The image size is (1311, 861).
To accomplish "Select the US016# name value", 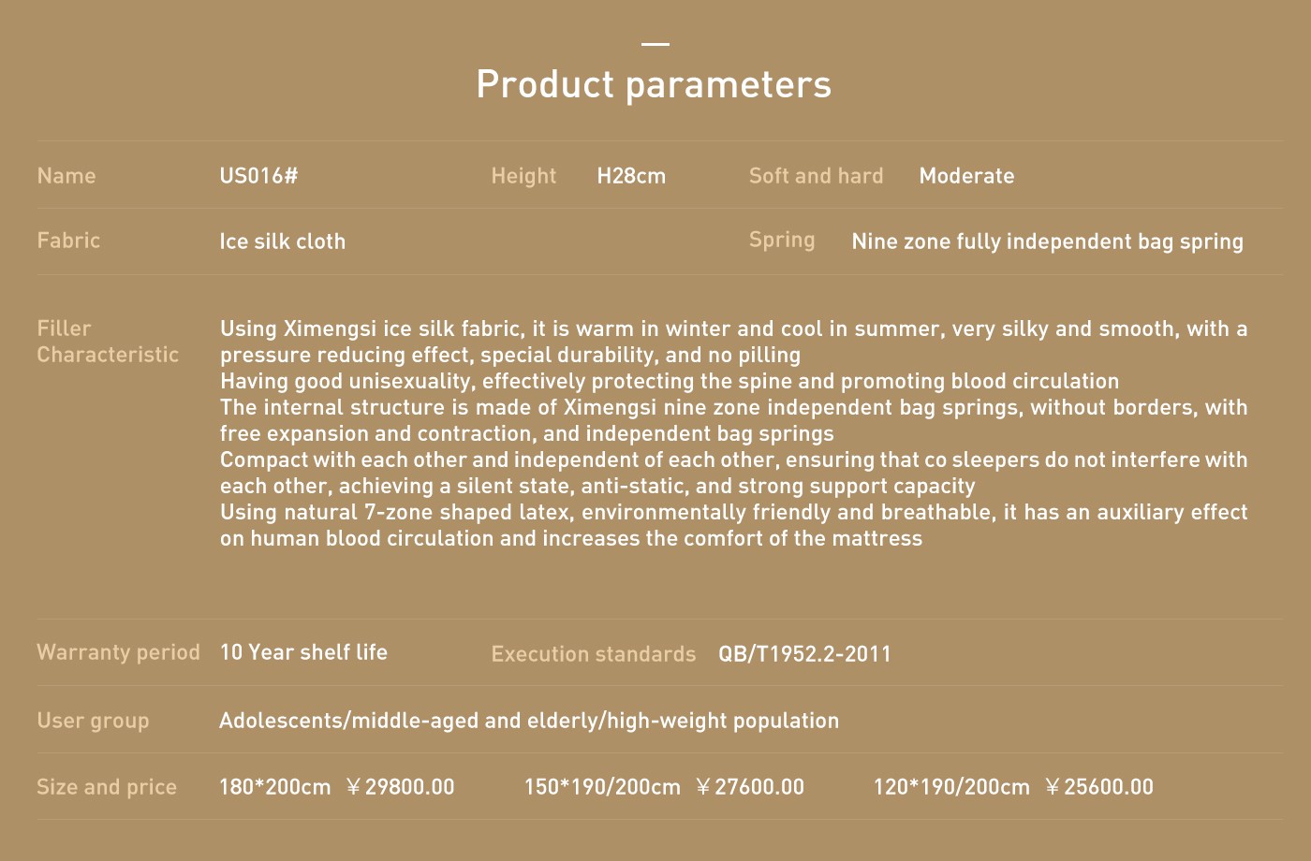I will click(258, 176).
